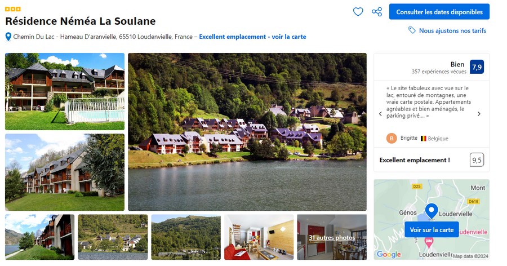Click the 7,9 review score badge
The width and height of the screenshot is (507, 266).
click(477, 67)
